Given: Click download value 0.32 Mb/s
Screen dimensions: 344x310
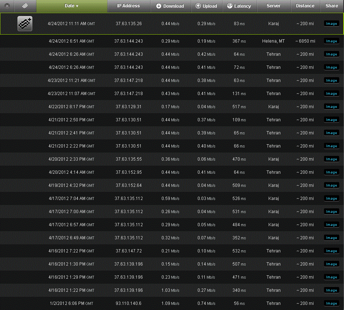Looking at the screenshot, I should [171, 238].
